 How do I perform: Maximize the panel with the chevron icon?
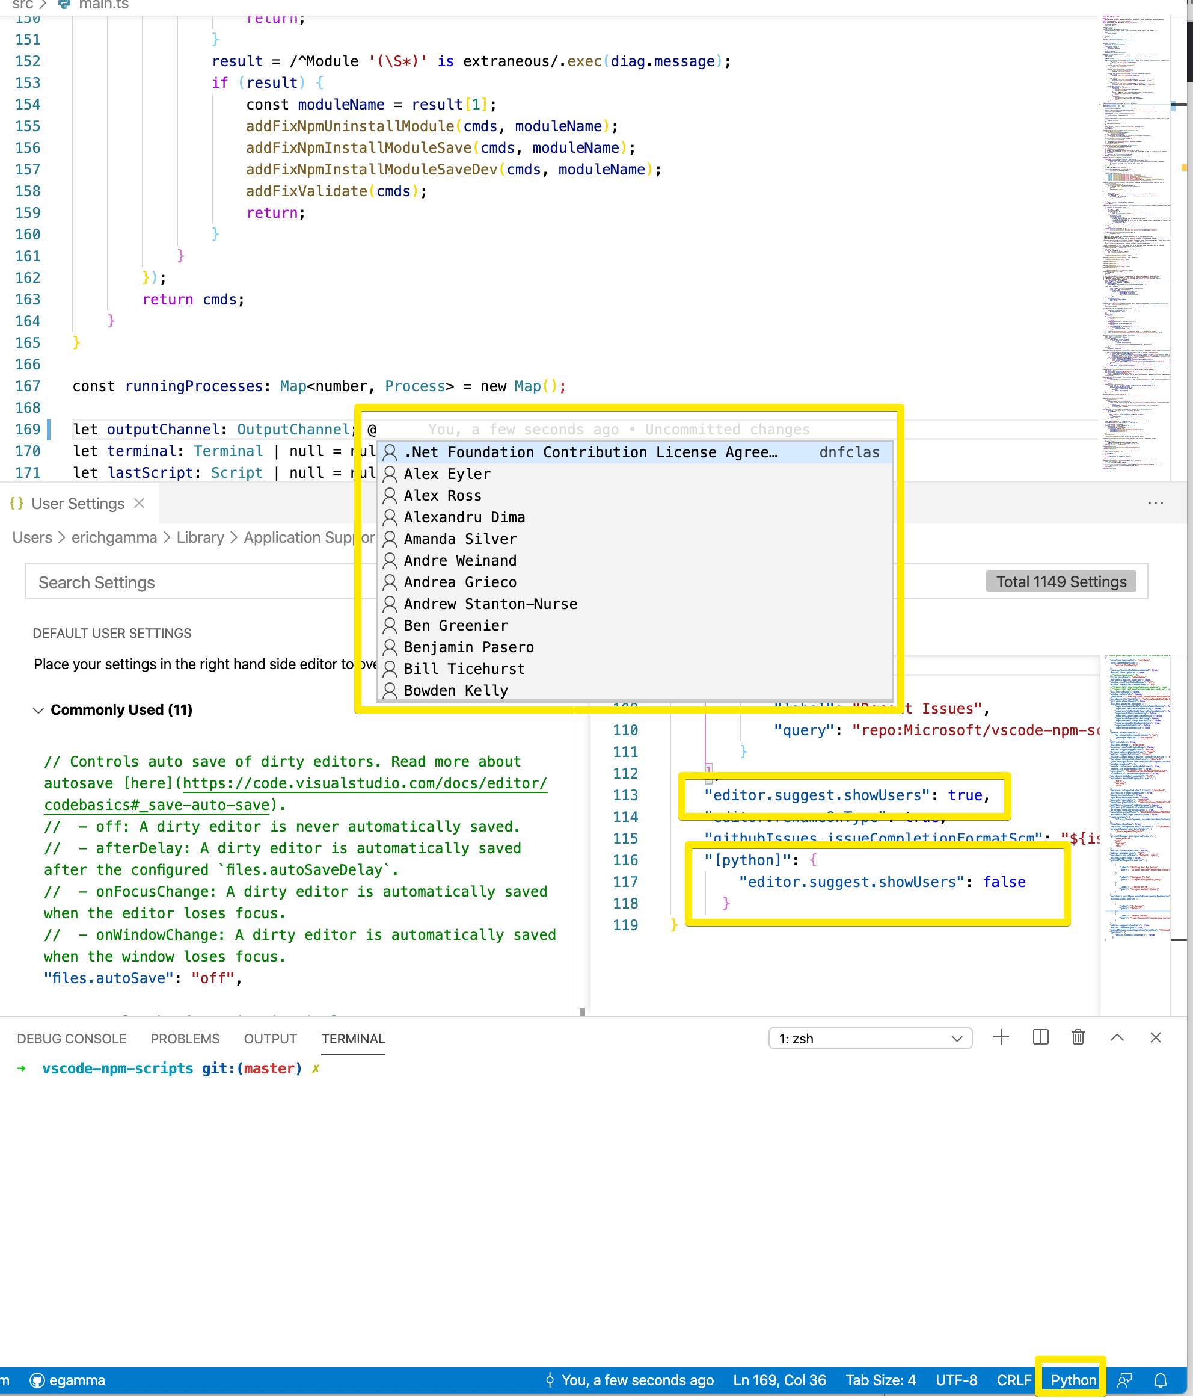[1117, 1038]
